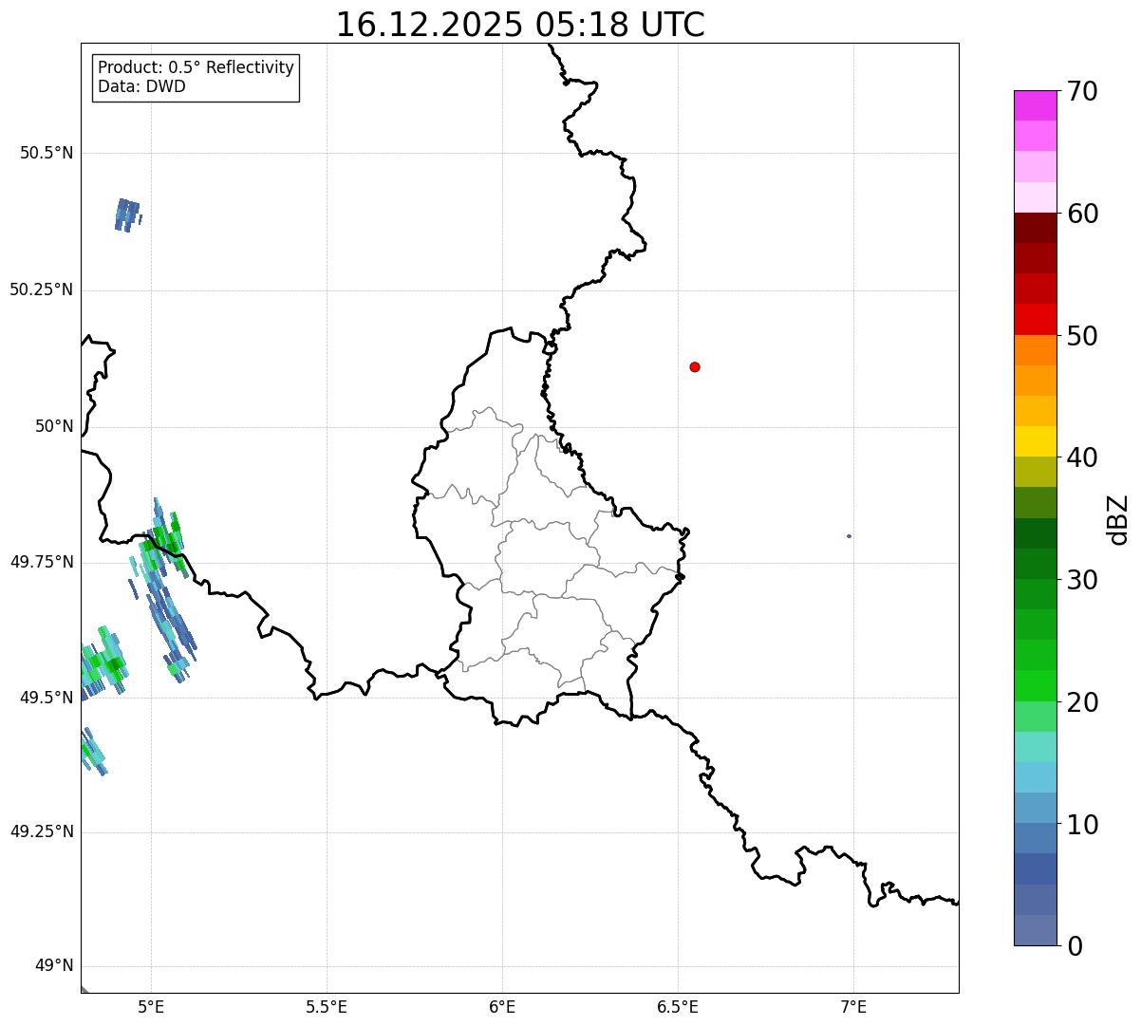Click the radar echo near 50.4°N
Image resolution: width=1141 pixels, height=1026 pixels.
(127, 215)
